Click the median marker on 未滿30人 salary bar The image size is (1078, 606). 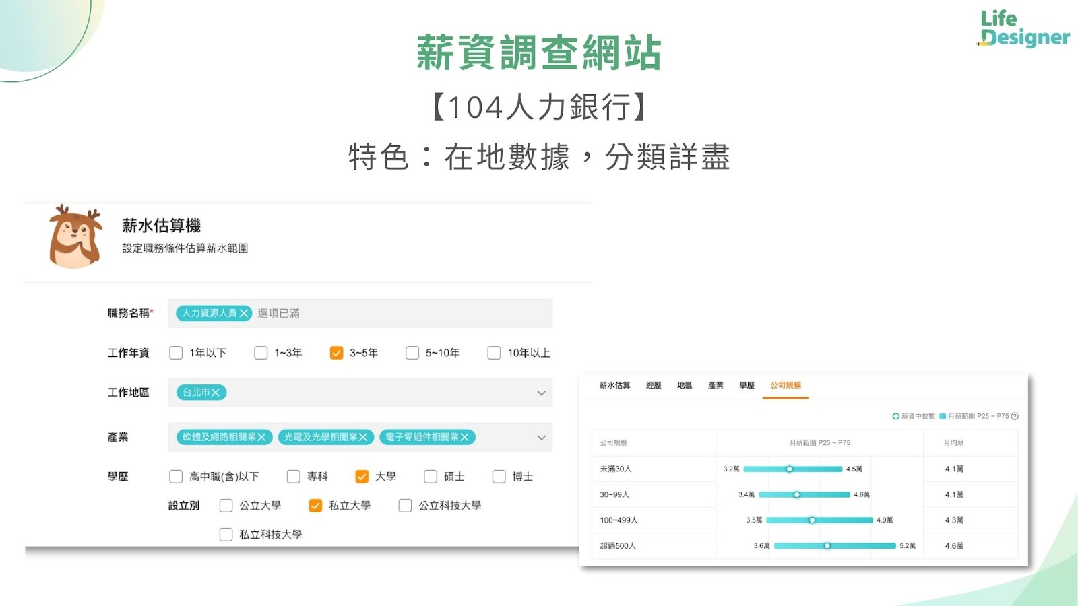(790, 469)
